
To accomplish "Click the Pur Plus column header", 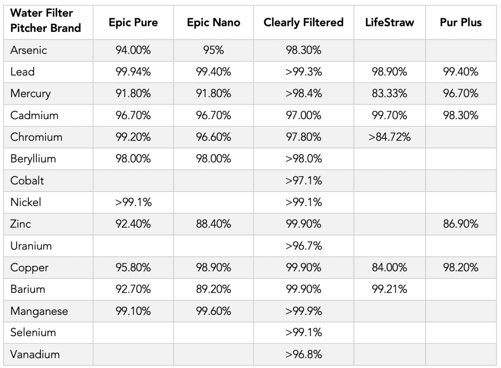I will click(461, 23).
